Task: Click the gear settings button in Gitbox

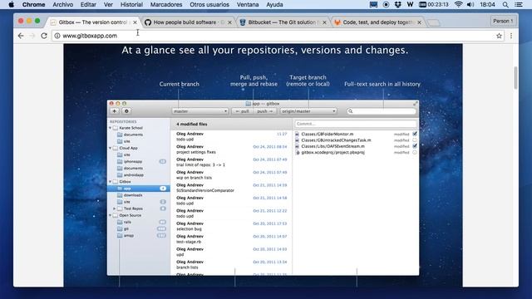Action: (126, 111)
